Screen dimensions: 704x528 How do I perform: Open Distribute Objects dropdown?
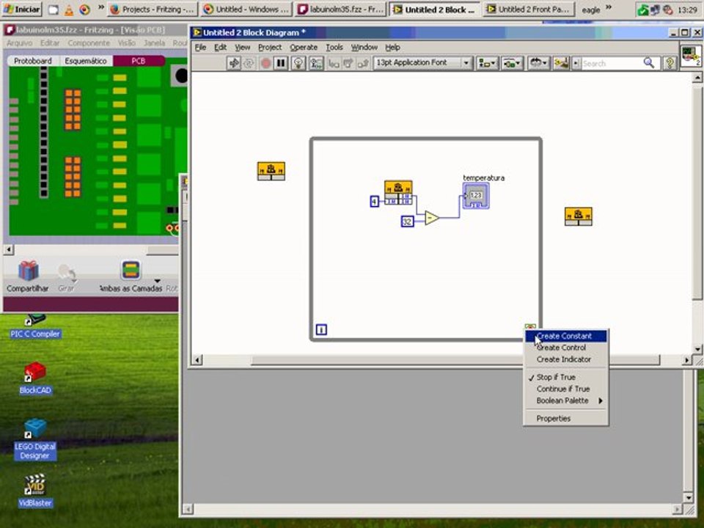point(512,63)
